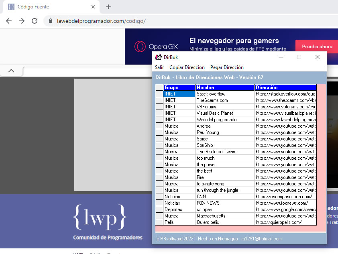The height and width of the screenshot is (254, 338).
Task: Click the browser back arrow
Action: (9, 21)
